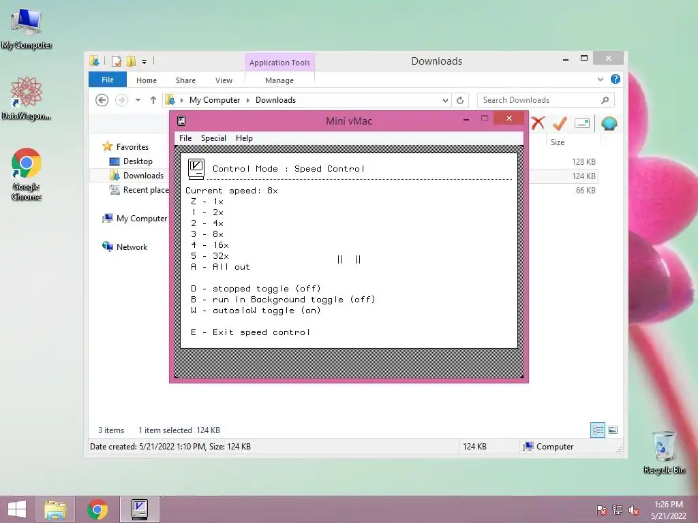Go back in Downloads explorer
This screenshot has height=523, width=698.
point(102,100)
